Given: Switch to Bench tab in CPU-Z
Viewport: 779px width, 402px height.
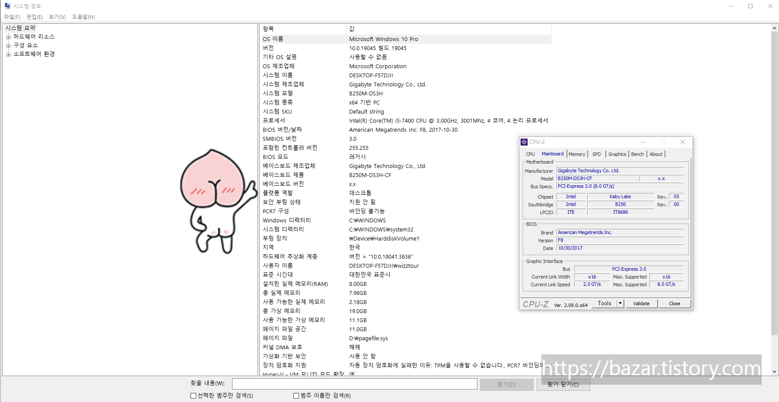Looking at the screenshot, I should pyautogui.click(x=637, y=154).
